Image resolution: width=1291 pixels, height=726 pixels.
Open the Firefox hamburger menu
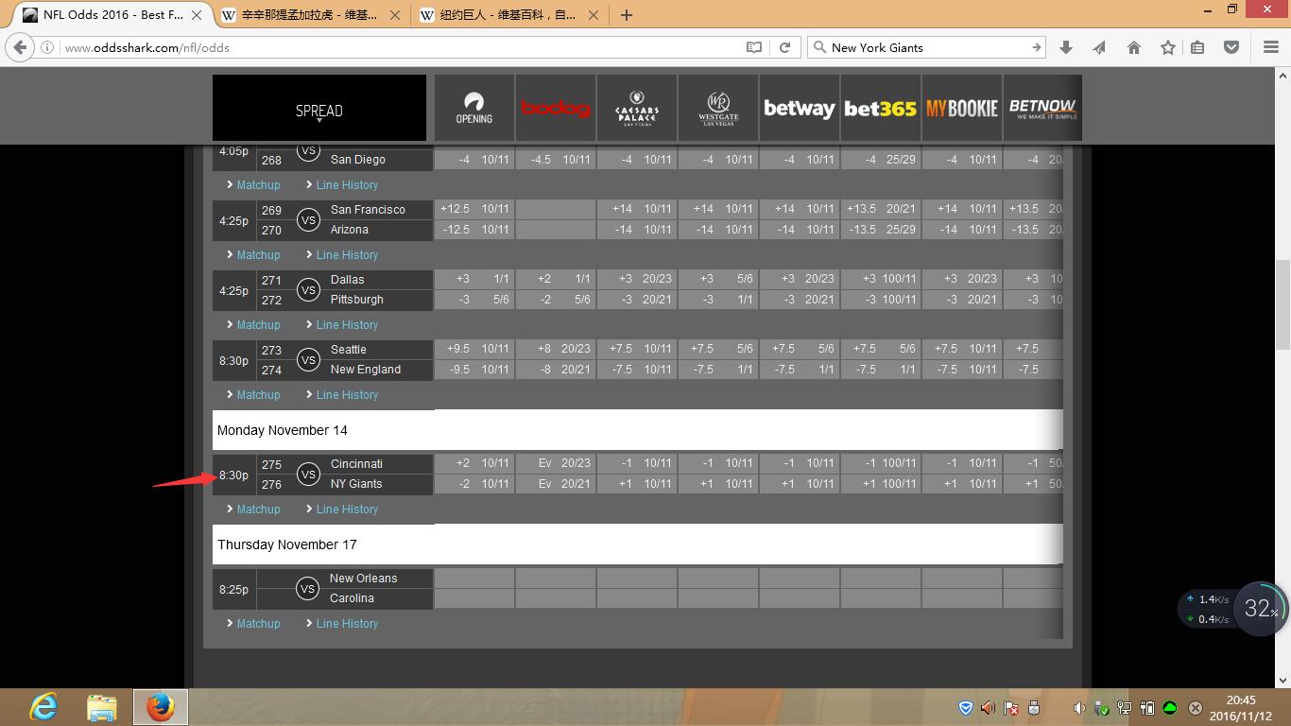click(x=1270, y=47)
